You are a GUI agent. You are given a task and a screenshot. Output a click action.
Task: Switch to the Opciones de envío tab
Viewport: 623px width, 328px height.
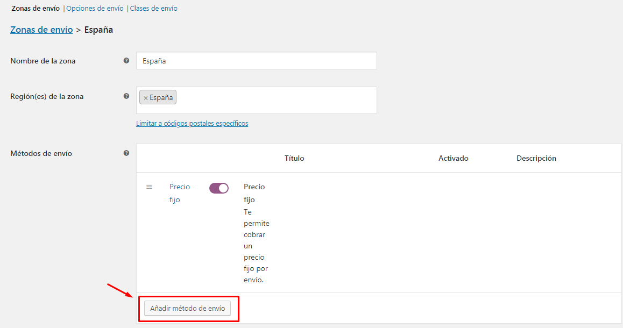95,9
